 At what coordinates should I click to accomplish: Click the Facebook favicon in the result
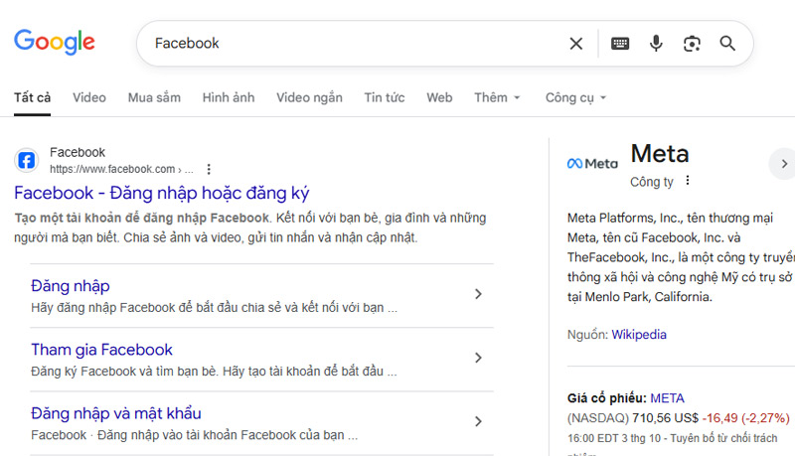point(28,160)
